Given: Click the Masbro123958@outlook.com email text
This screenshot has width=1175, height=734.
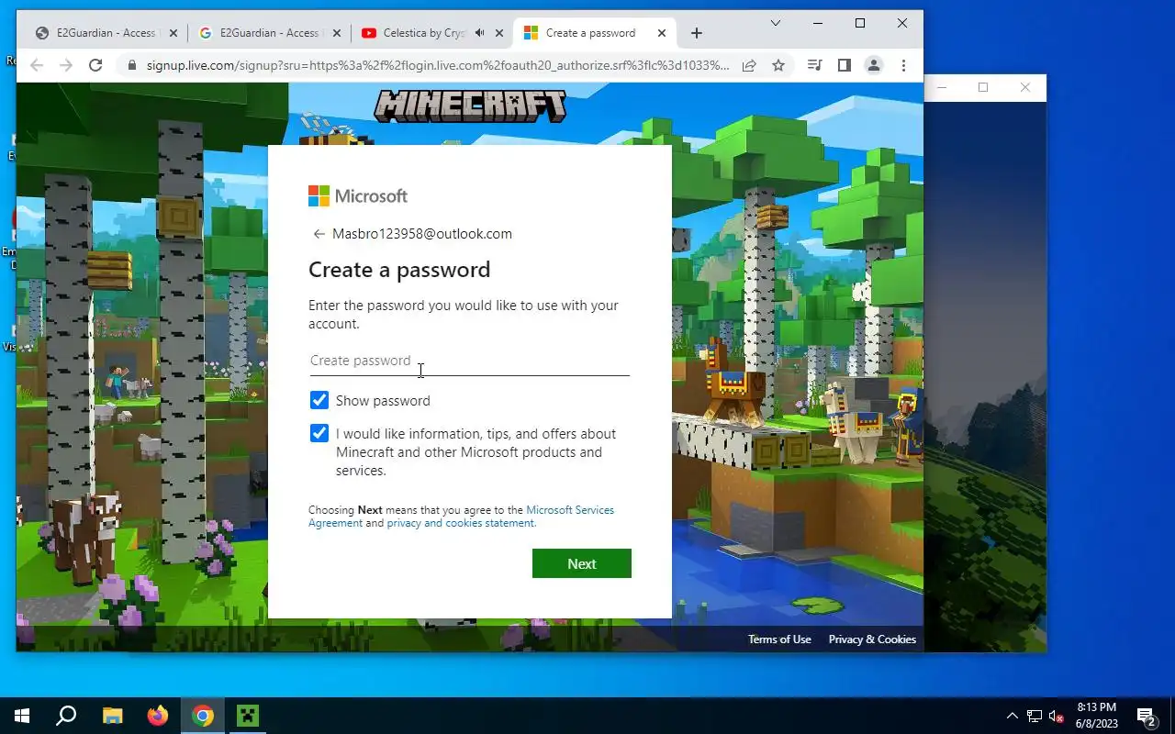Looking at the screenshot, I should coord(422,234).
